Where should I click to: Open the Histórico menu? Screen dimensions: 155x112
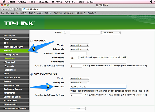(x=57, y=2)
